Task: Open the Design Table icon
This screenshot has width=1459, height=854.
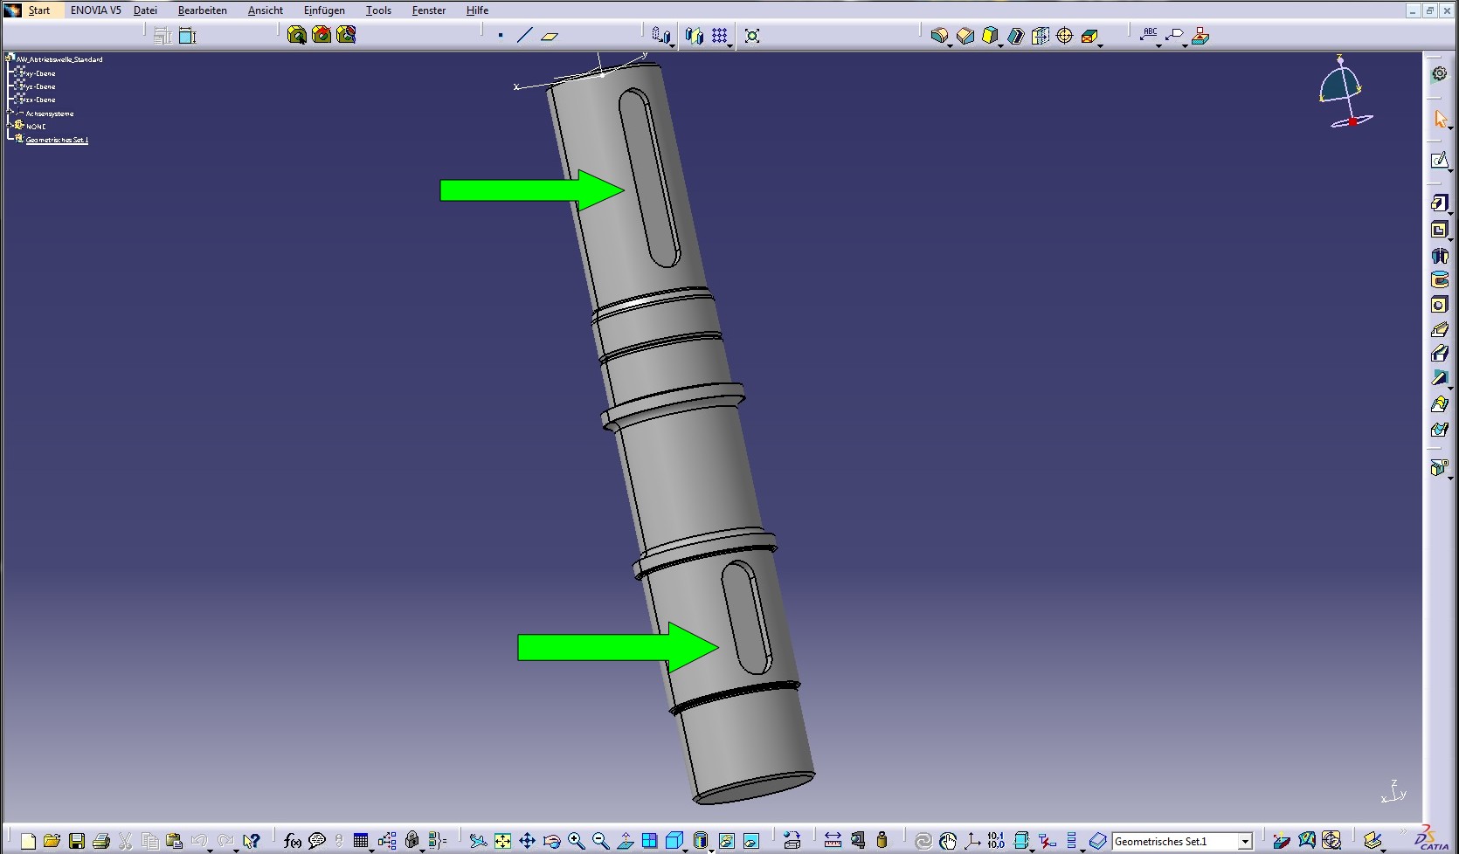Action: (361, 841)
